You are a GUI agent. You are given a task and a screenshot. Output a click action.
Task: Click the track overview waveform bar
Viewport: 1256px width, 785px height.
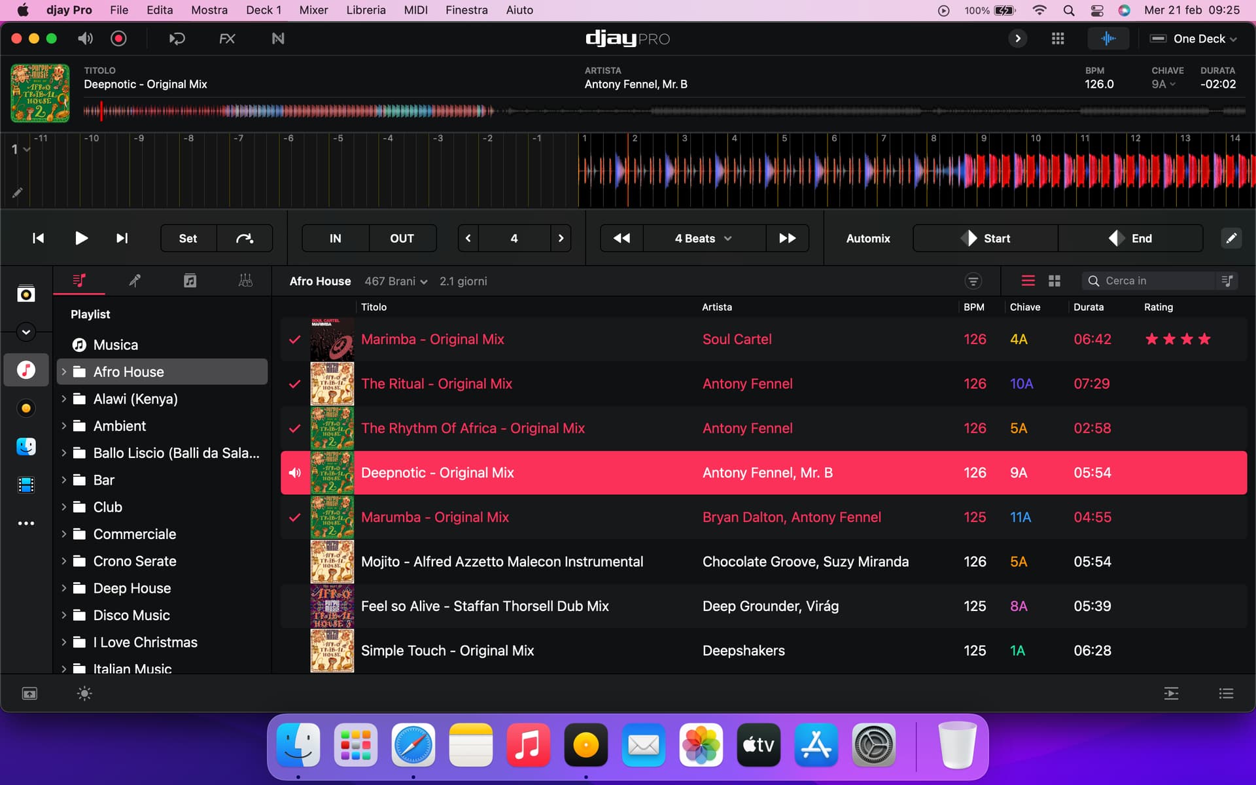[x=664, y=111]
